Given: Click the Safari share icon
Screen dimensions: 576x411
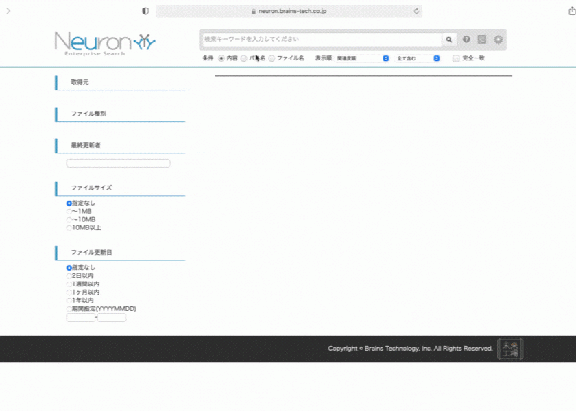Looking at the screenshot, I should click(572, 11).
